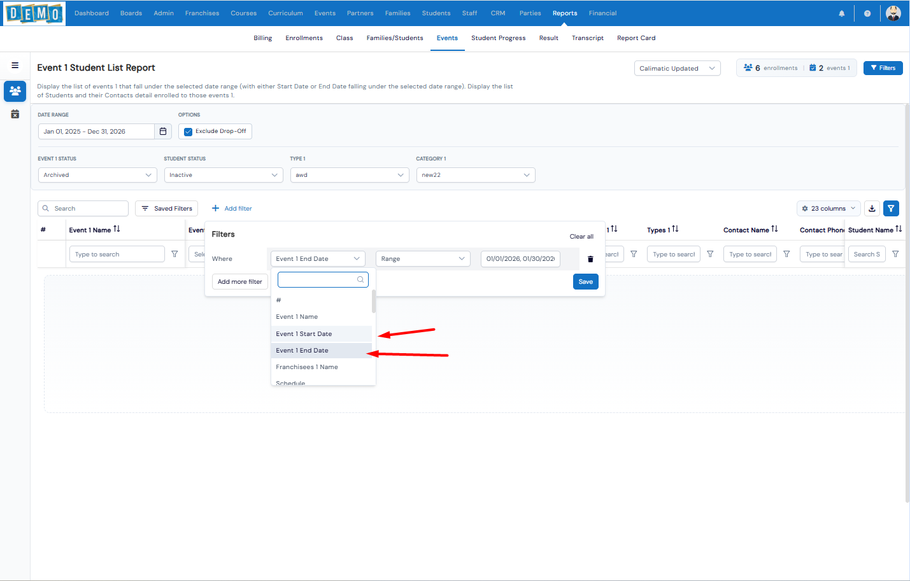Screen dimensions: 910x581
Task: Switch to the Student Progress tab
Action: 498,38
